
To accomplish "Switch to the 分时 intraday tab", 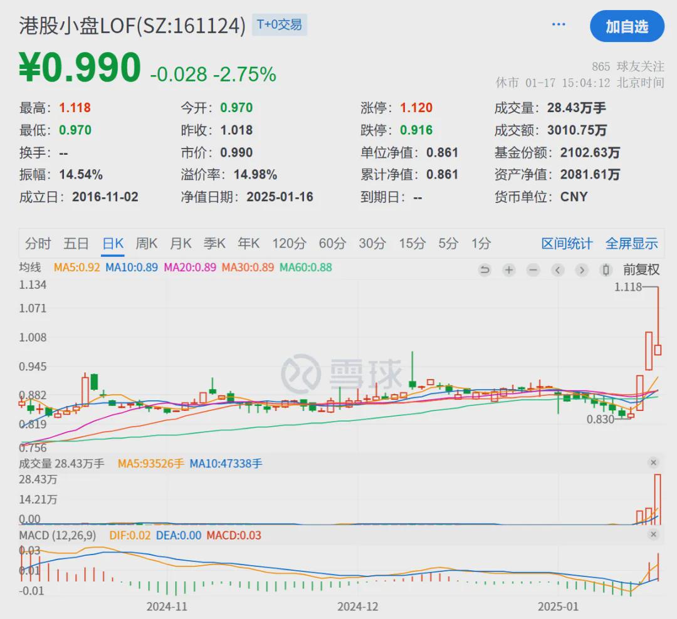I will [x=38, y=244].
